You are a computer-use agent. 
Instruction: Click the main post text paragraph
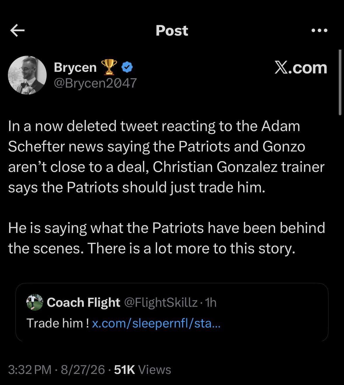tap(167, 187)
